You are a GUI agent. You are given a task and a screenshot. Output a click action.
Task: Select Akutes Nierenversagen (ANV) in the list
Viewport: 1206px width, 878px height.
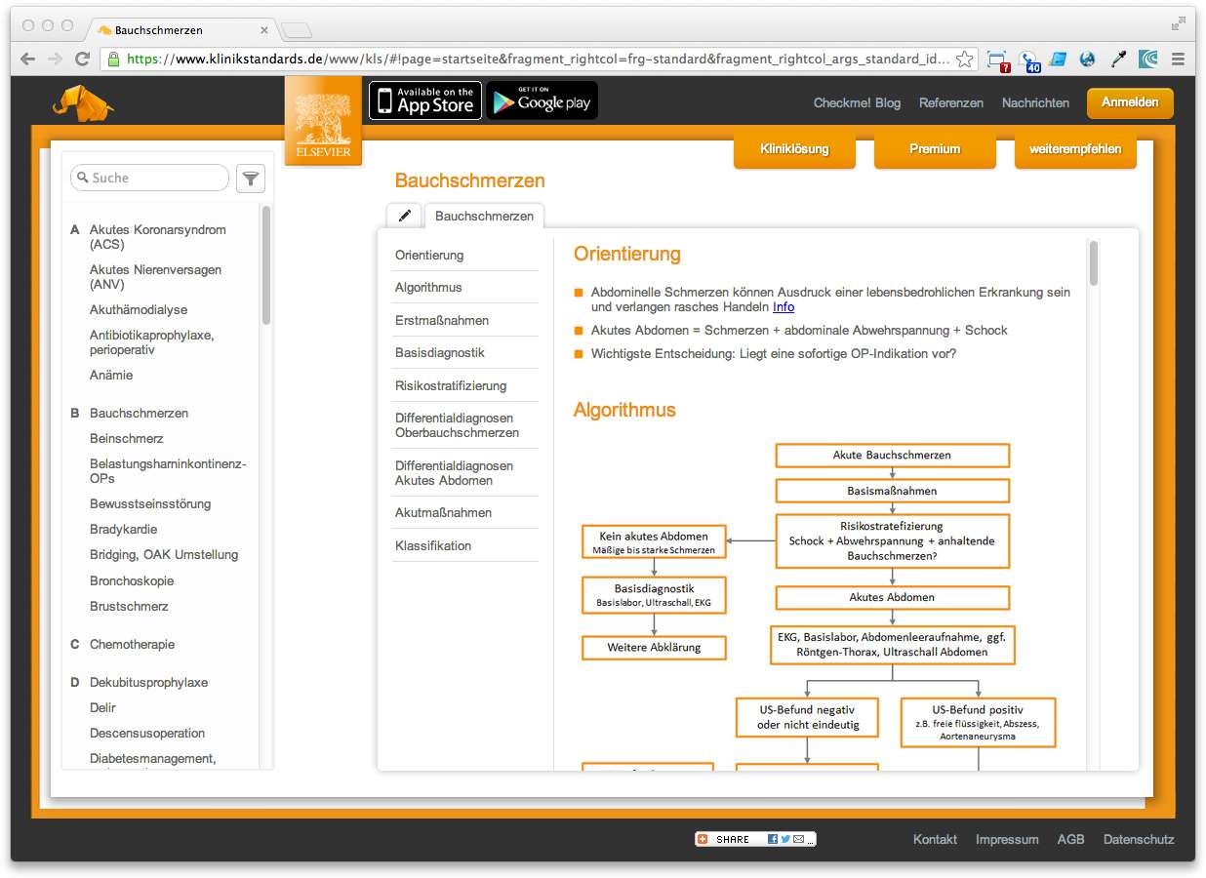(x=156, y=277)
